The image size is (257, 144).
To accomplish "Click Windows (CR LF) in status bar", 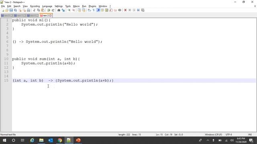I will pyautogui.click(x=213, y=135).
